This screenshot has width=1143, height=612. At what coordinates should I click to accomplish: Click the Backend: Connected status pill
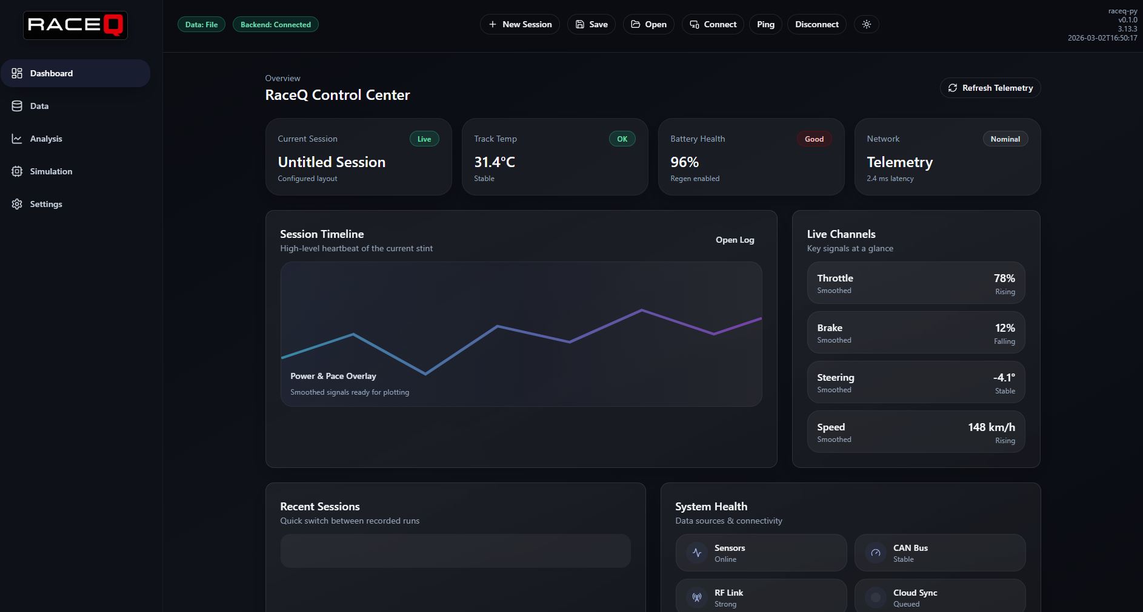[275, 24]
